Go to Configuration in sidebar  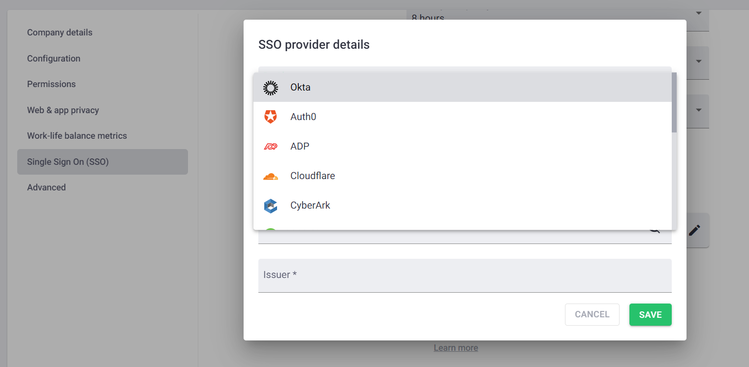(54, 59)
